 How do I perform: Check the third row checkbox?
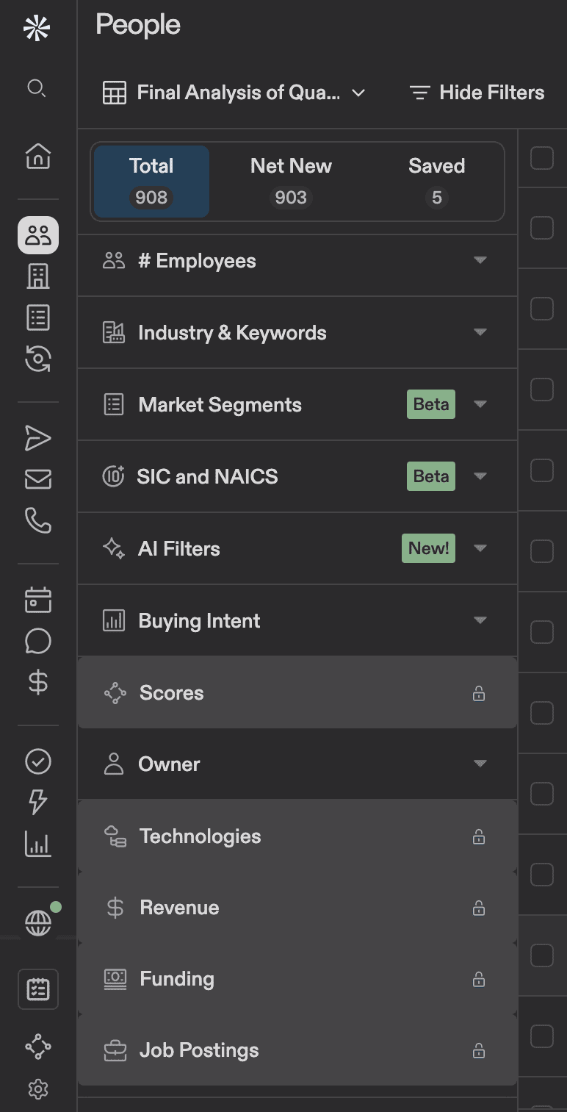(542, 309)
